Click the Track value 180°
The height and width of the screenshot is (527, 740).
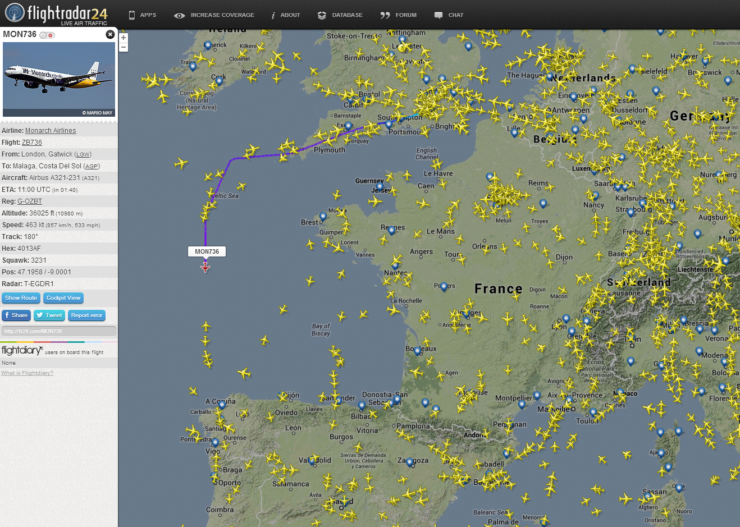(x=31, y=237)
